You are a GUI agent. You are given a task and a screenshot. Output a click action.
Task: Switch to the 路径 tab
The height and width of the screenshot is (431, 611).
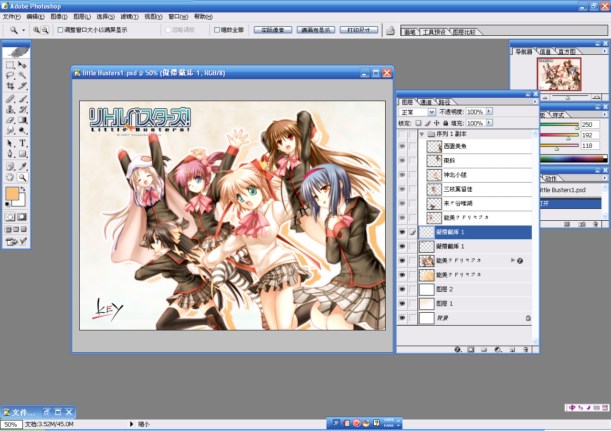[444, 102]
